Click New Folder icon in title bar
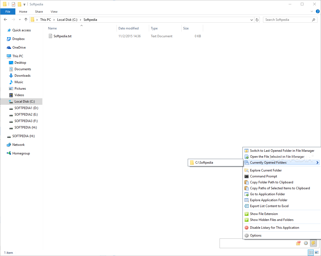The height and width of the screenshot is (256, 321). [x=19, y=4]
